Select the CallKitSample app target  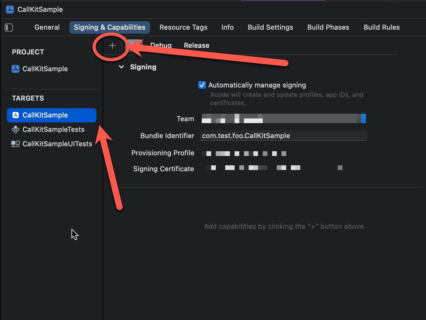tap(45, 115)
